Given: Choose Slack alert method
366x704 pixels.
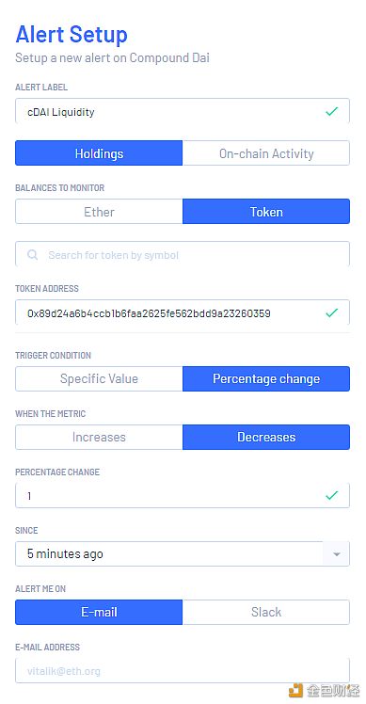Looking at the screenshot, I should [266, 612].
